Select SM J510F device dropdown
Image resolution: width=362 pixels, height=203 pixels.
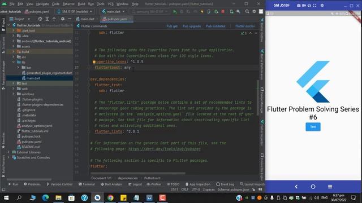coord(75,11)
